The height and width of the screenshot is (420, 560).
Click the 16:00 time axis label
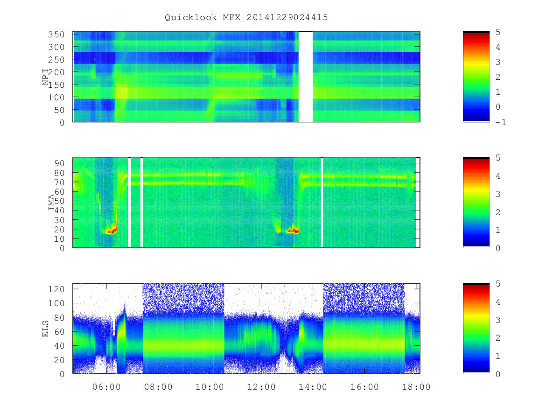[x=365, y=387]
